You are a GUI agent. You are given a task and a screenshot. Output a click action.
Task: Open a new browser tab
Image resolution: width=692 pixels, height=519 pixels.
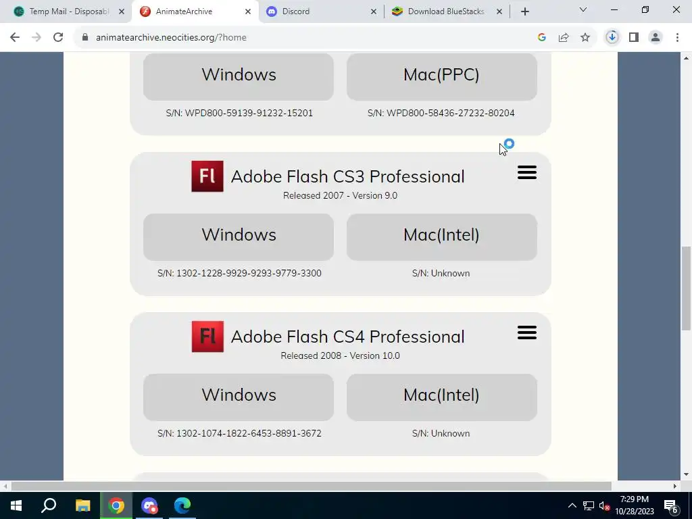pos(524,11)
